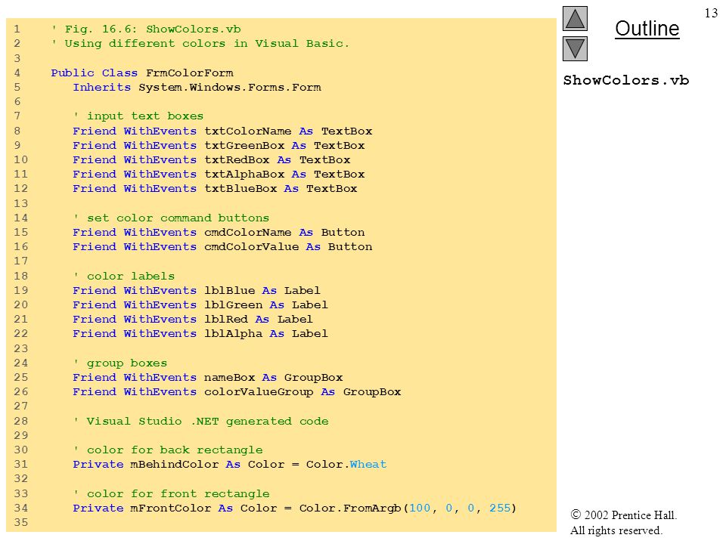Click the down arrow navigation icon
This screenshot has width=726, height=544.
pos(575,48)
